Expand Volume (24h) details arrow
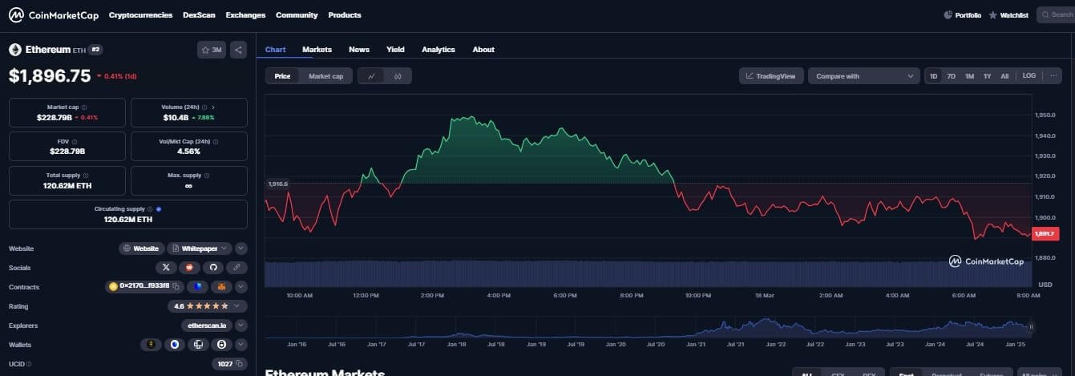The width and height of the screenshot is (1075, 376). (213, 107)
